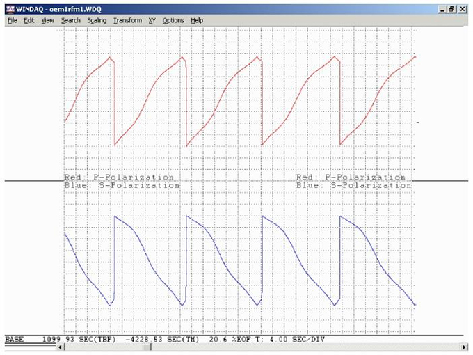The width and height of the screenshot is (473, 355).
Task: Open the Scaling menu
Action: [x=97, y=20]
